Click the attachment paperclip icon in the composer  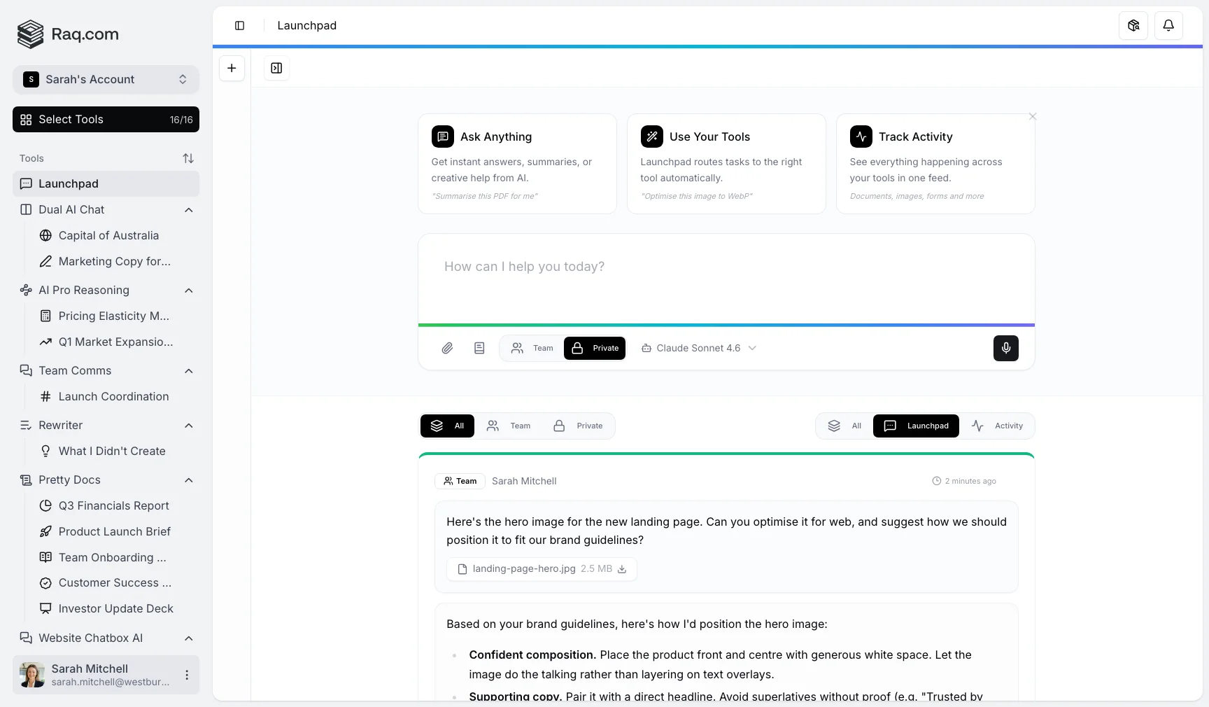(447, 348)
